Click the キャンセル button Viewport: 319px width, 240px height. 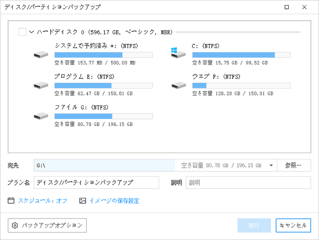coord(293,226)
